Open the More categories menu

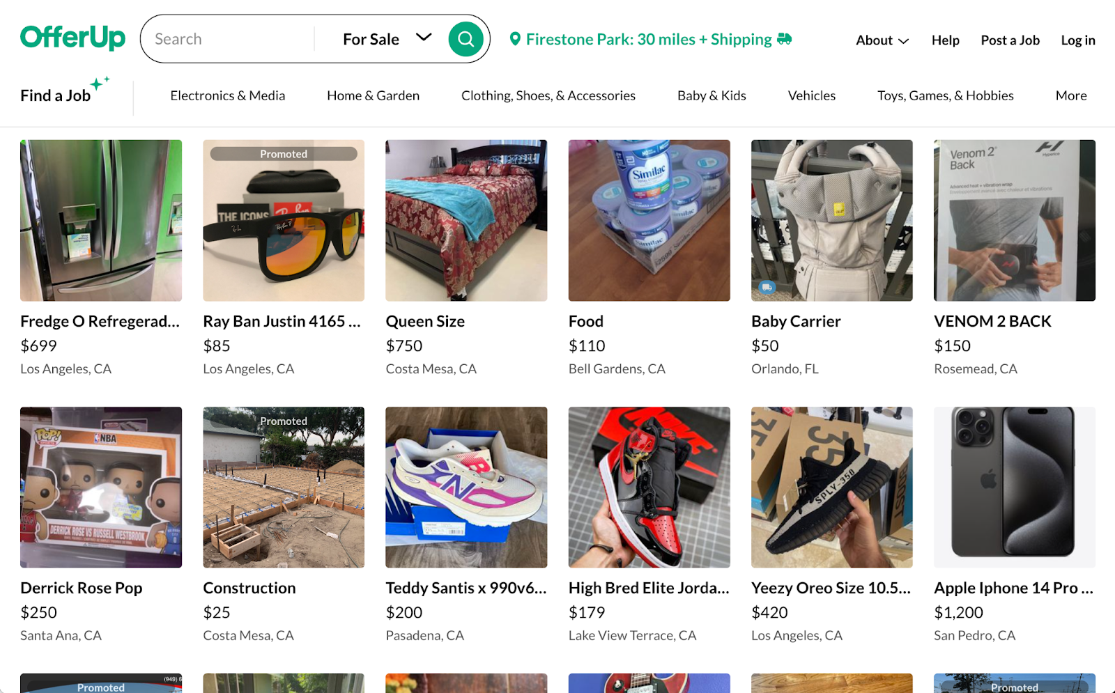pyautogui.click(x=1070, y=95)
